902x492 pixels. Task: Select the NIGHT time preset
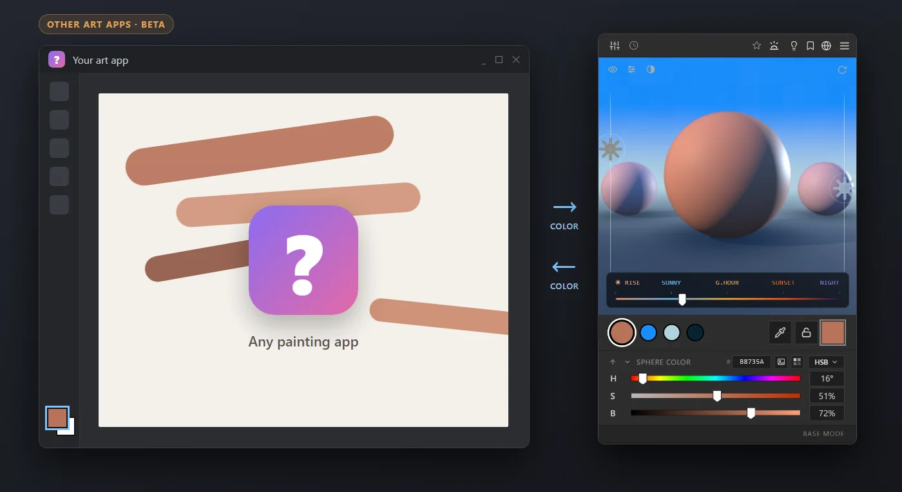click(x=830, y=283)
